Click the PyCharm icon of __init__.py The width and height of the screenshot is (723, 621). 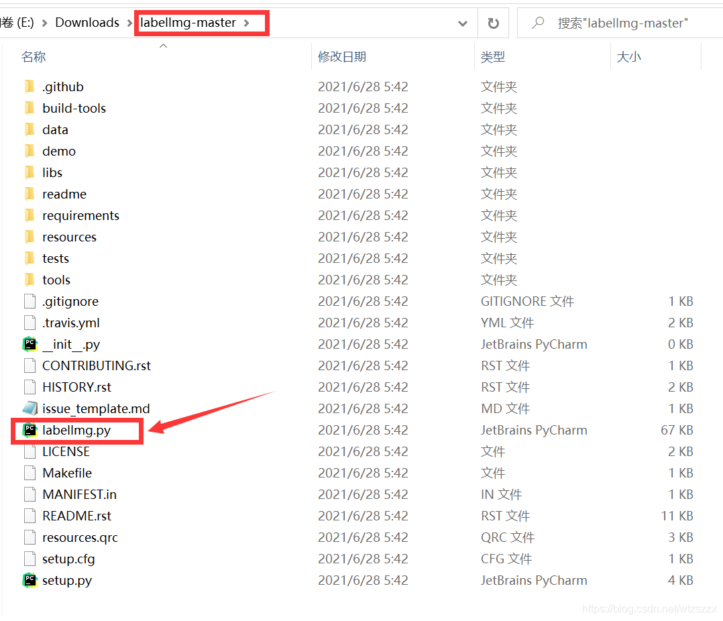[x=30, y=344]
